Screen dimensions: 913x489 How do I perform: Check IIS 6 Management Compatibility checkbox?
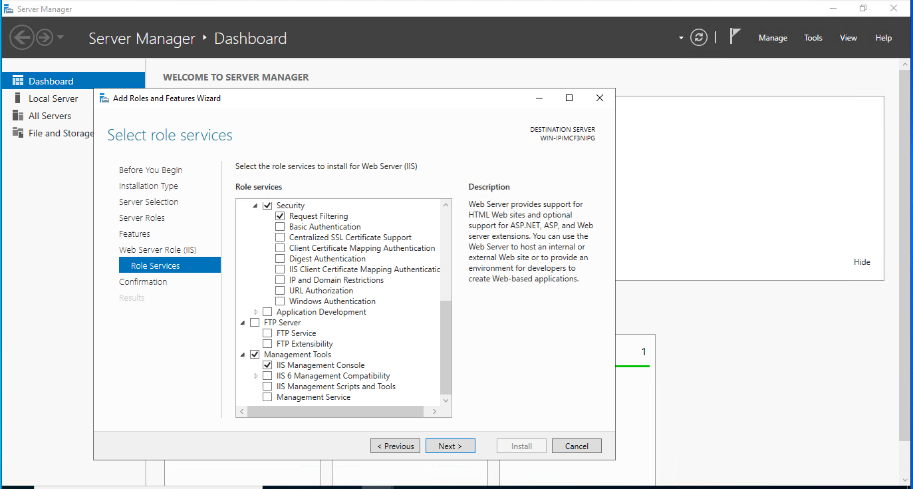[x=267, y=376]
